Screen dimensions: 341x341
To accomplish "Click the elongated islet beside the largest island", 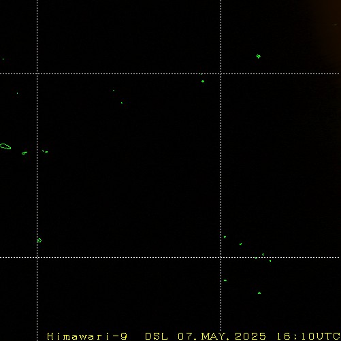I will (x=25, y=153).
